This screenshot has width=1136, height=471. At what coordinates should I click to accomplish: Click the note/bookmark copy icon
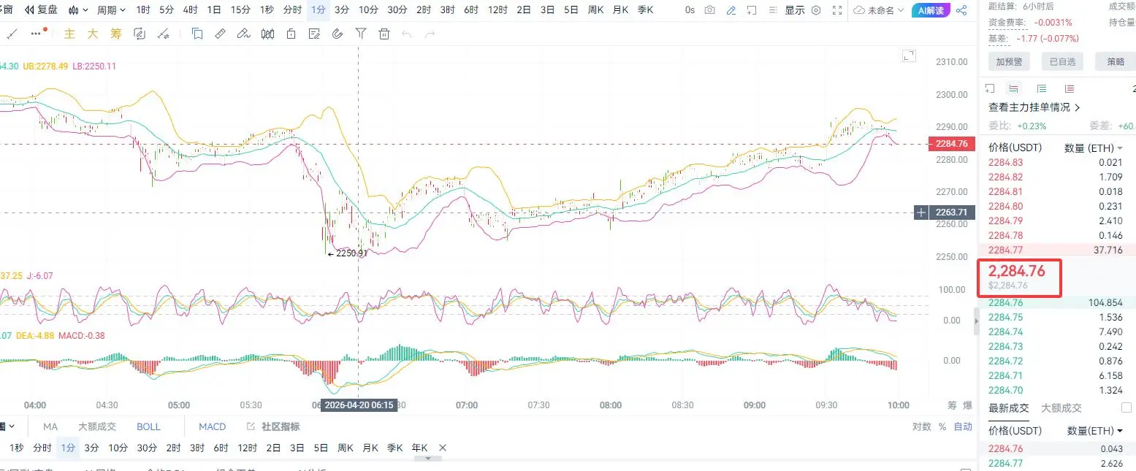click(x=197, y=34)
